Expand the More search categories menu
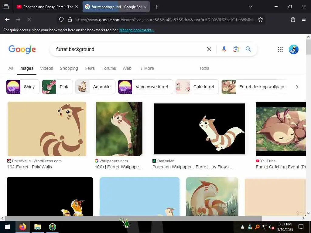Image resolution: width=311 pixels, height=233 pixels. pos(147,68)
